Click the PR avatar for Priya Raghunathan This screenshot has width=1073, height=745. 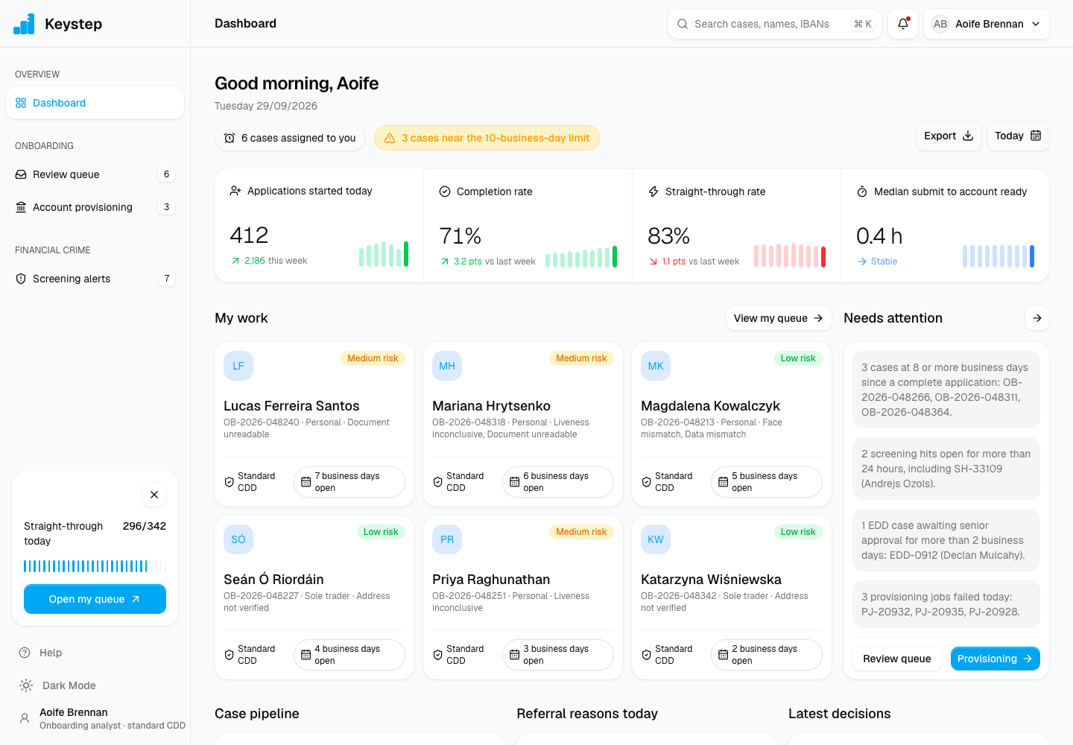click(x=447, y=539)
